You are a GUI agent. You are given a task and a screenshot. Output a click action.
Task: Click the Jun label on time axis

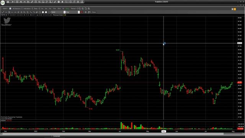[176, 131]
